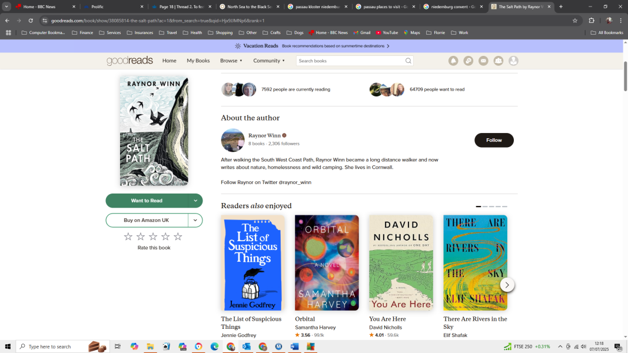Open Samantha Harvey author link
Viewport: 628px width, 353px height.
click(x=315, y=327)
